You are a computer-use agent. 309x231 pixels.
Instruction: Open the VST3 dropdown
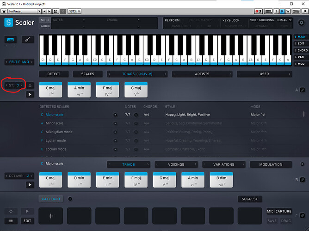(x=74, y=11)
